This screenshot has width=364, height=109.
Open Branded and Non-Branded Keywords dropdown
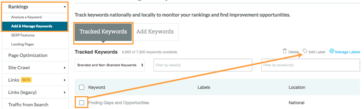[110, 65]
